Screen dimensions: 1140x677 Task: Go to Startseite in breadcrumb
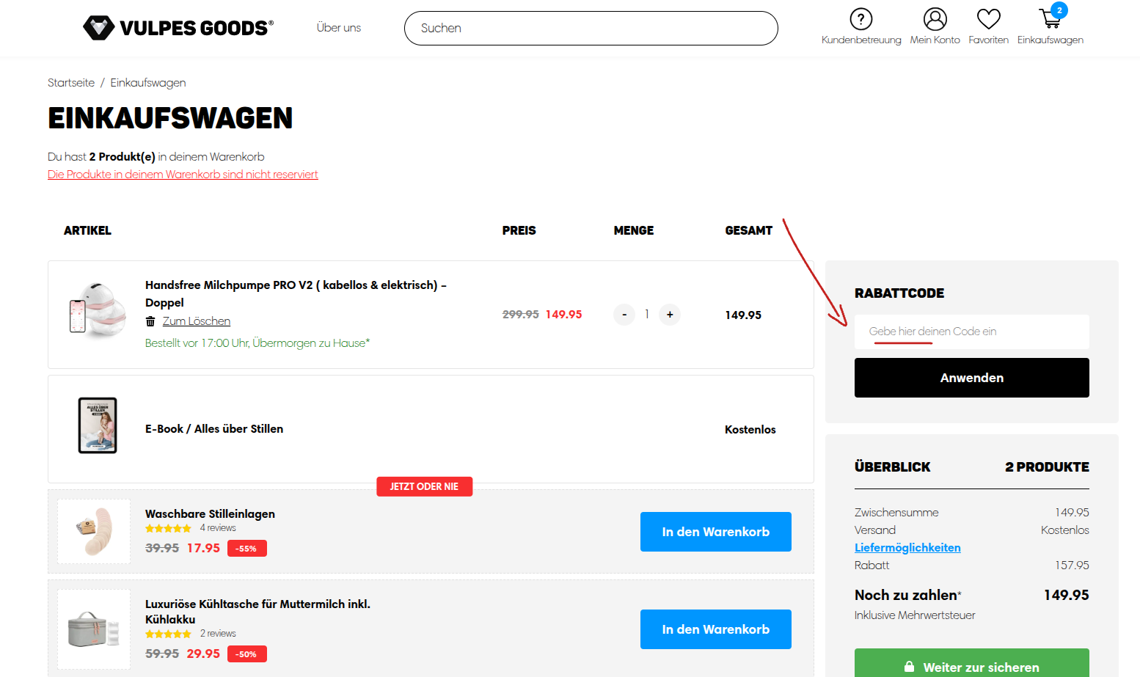click(x=71, y=83)
